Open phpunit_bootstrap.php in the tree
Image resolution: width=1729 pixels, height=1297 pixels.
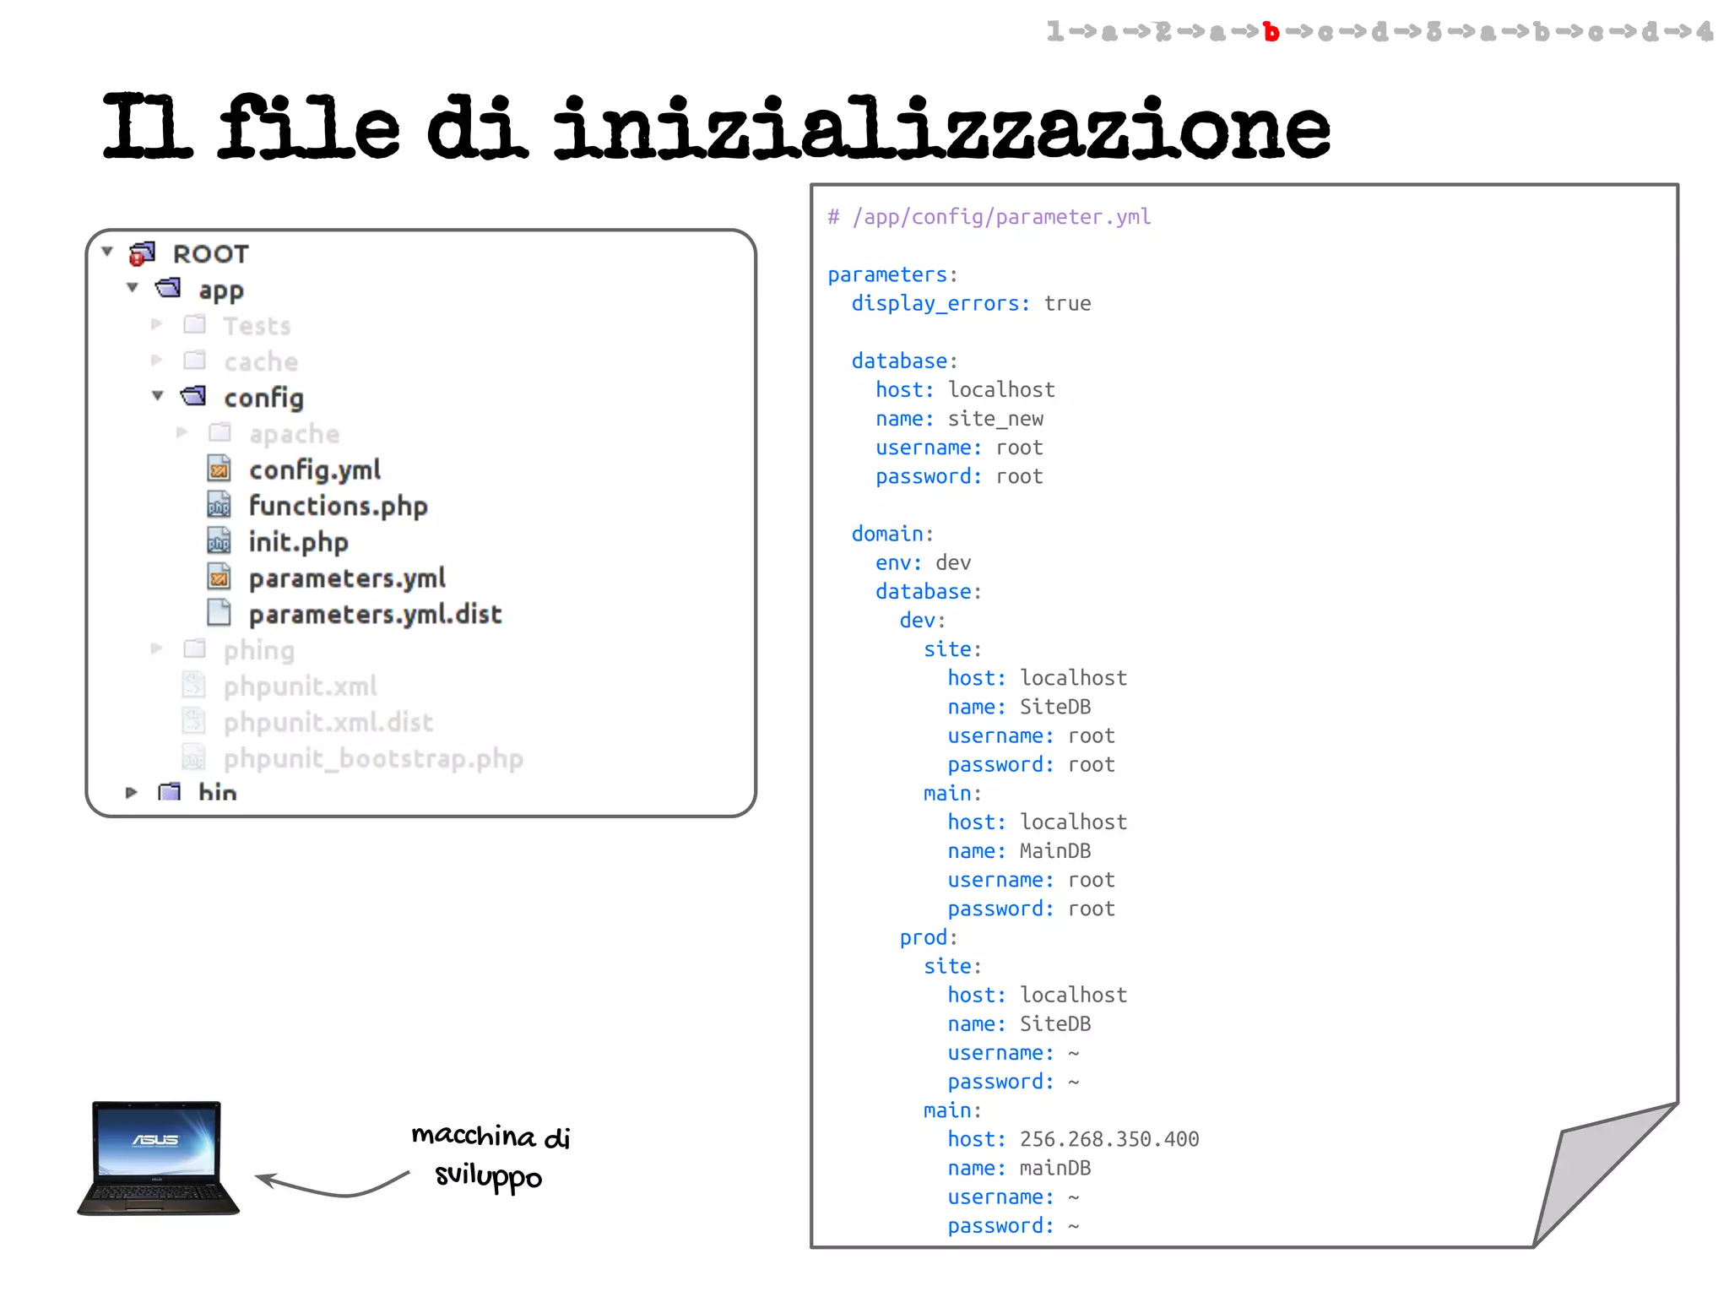[373, 759]
